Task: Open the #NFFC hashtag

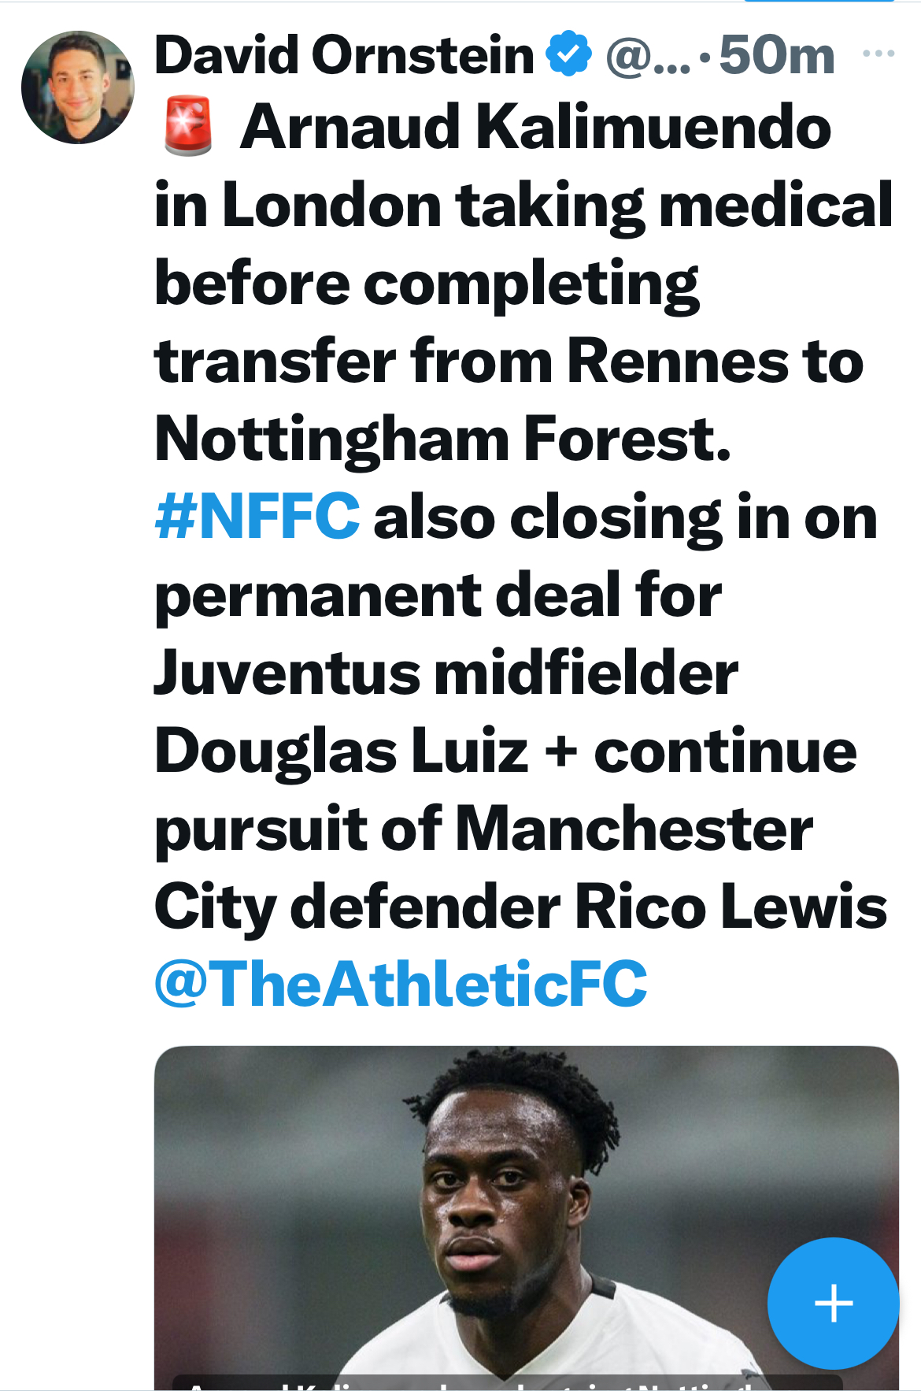Action: 257,517
